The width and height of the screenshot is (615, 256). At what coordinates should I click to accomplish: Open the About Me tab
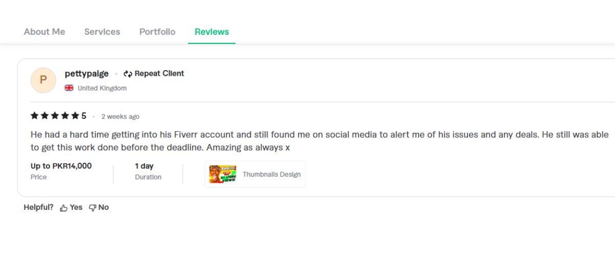[x=44, y=32]
